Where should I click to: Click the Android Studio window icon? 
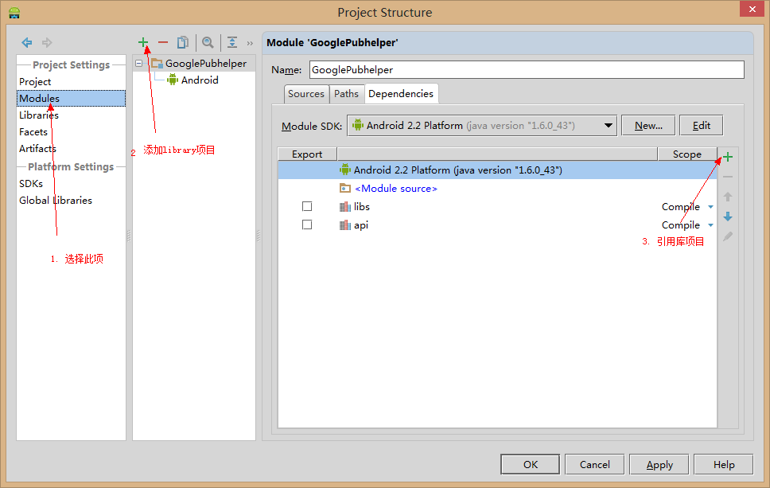(x=14, y=13)
